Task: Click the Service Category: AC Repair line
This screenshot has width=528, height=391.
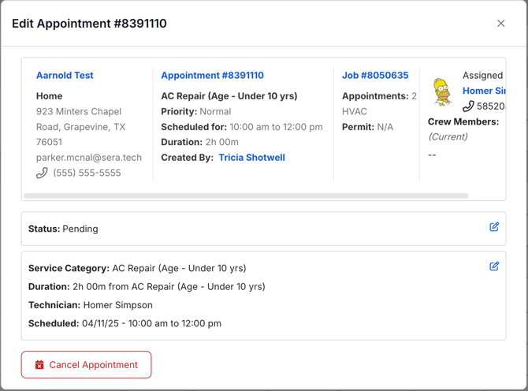Action: pos(137,268)
